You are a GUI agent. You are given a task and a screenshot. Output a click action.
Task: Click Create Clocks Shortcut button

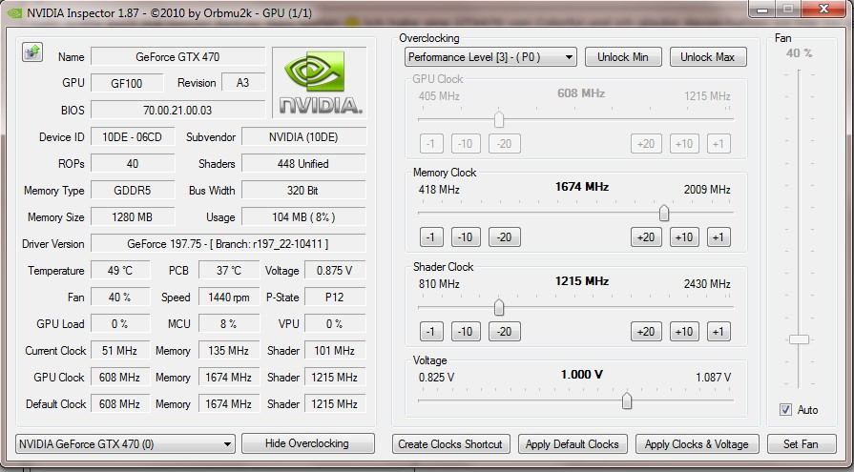(x=450, y=444)
